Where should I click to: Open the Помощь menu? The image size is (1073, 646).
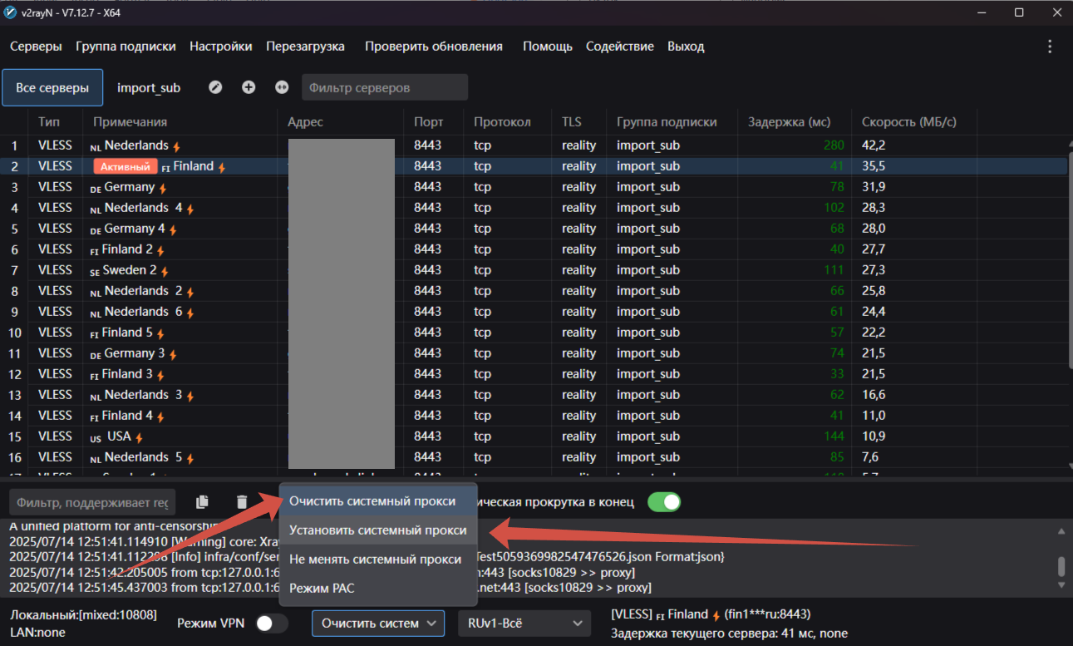pyautogui.click(x=548, y=47)
